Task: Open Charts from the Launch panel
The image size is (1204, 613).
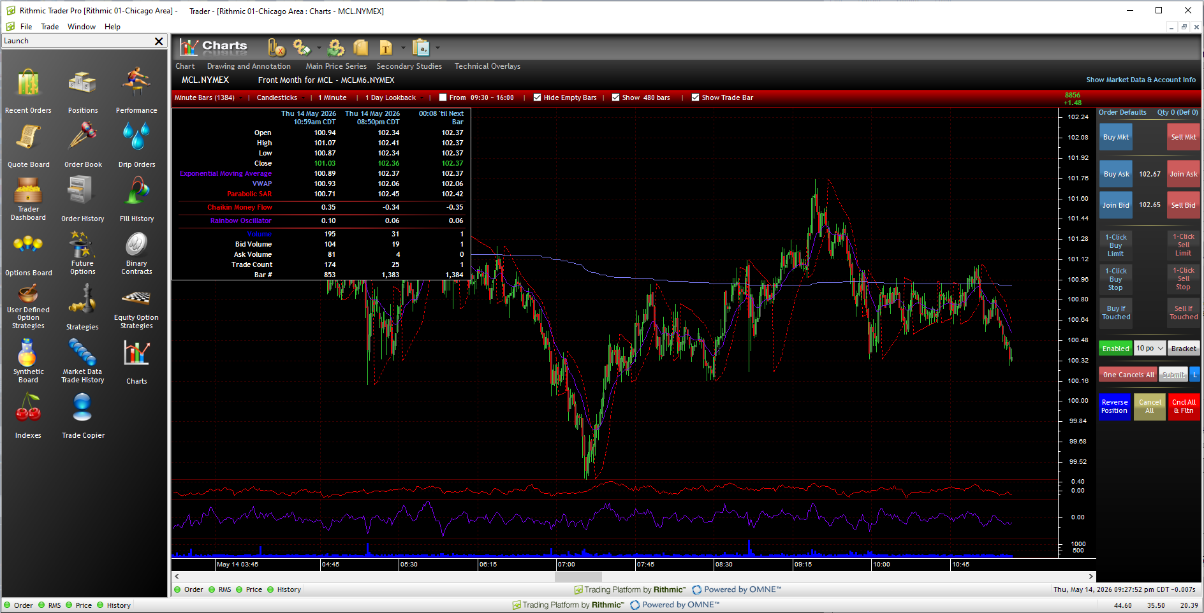Action: click(x=136, y=361)
